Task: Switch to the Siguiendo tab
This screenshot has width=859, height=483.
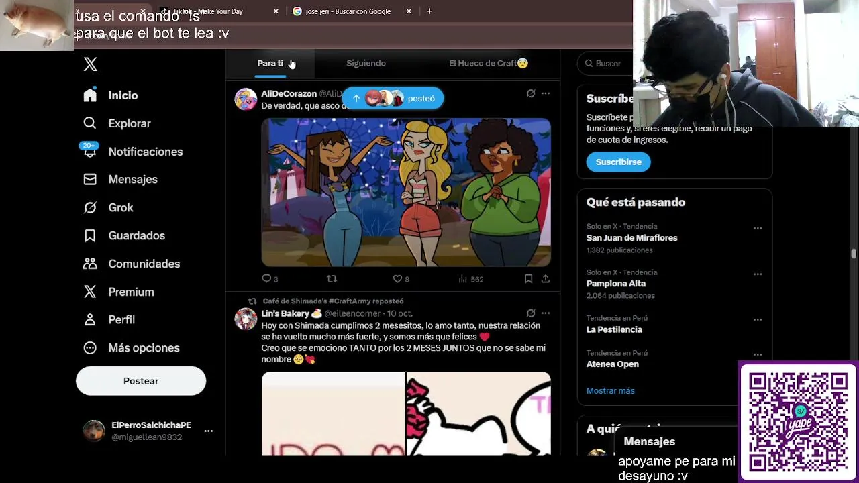Action: click(366, 63)
